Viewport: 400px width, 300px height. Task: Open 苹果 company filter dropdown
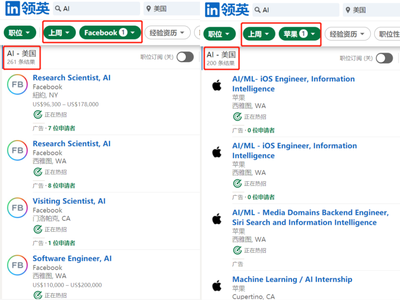click(300, 34)
